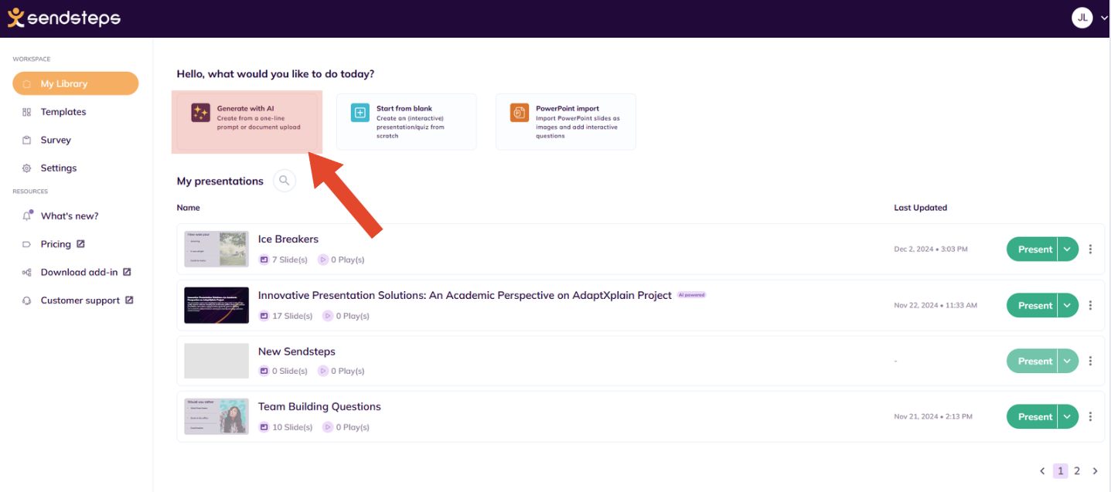The image size is (1111, 492).
Task: Open Ice Breakers thumbnail
Action: 216,249
